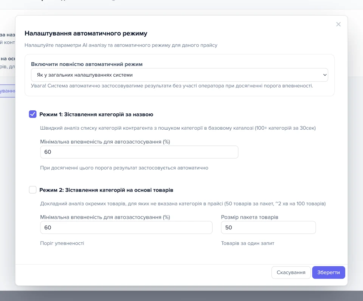
Task: Click the 'Докладний аналіз окремих товарів' description
Action: [183, 204]
